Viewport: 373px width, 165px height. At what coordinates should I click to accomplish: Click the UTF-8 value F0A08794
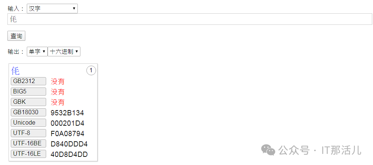[67, 133]
